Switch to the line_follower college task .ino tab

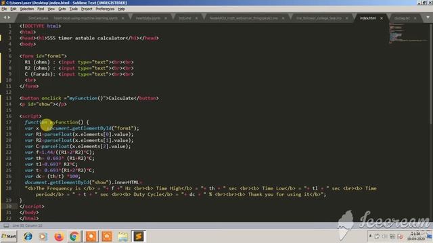[x=319, y=18]
